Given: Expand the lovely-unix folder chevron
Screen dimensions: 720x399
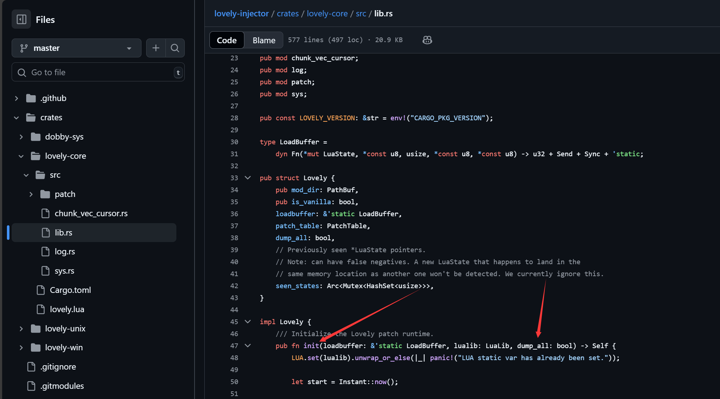Looking at the screenshot, I should point(21,329).
